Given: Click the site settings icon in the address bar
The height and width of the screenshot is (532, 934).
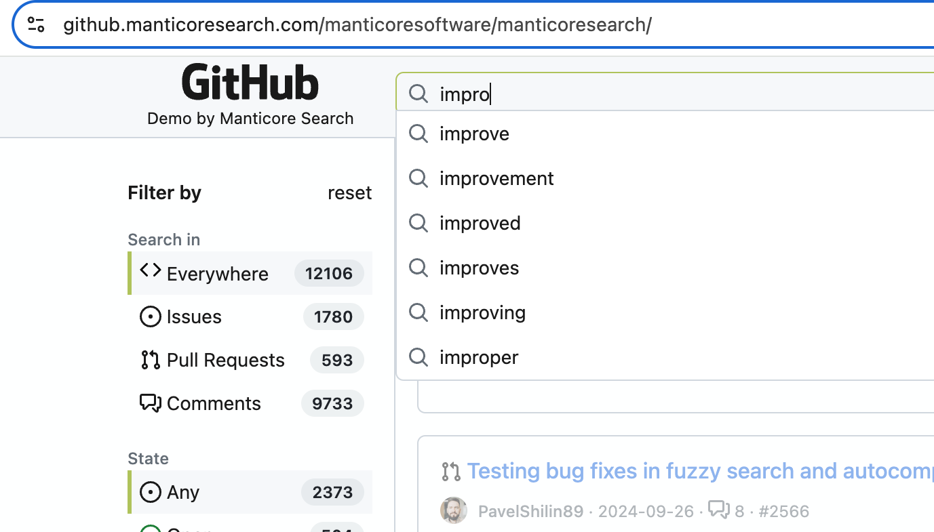Looking at the screenshot, I should (35, 24).
